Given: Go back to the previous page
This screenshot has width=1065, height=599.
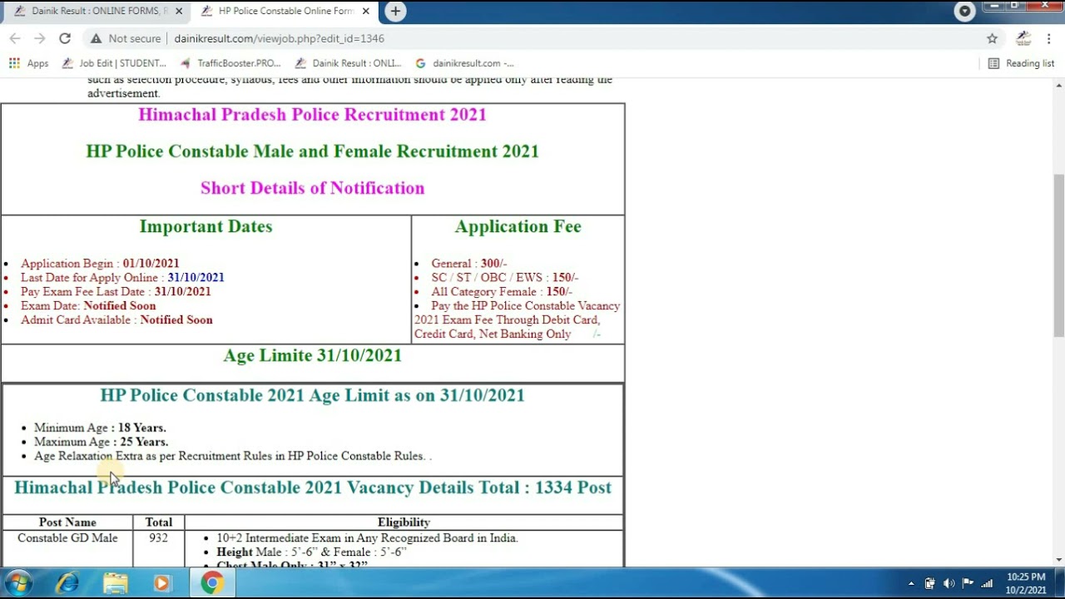Looking at the screenshot, I should pyautogui.click(x=15, y=38).
